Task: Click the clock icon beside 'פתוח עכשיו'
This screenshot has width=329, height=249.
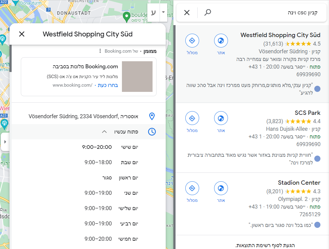Action: 152,132
